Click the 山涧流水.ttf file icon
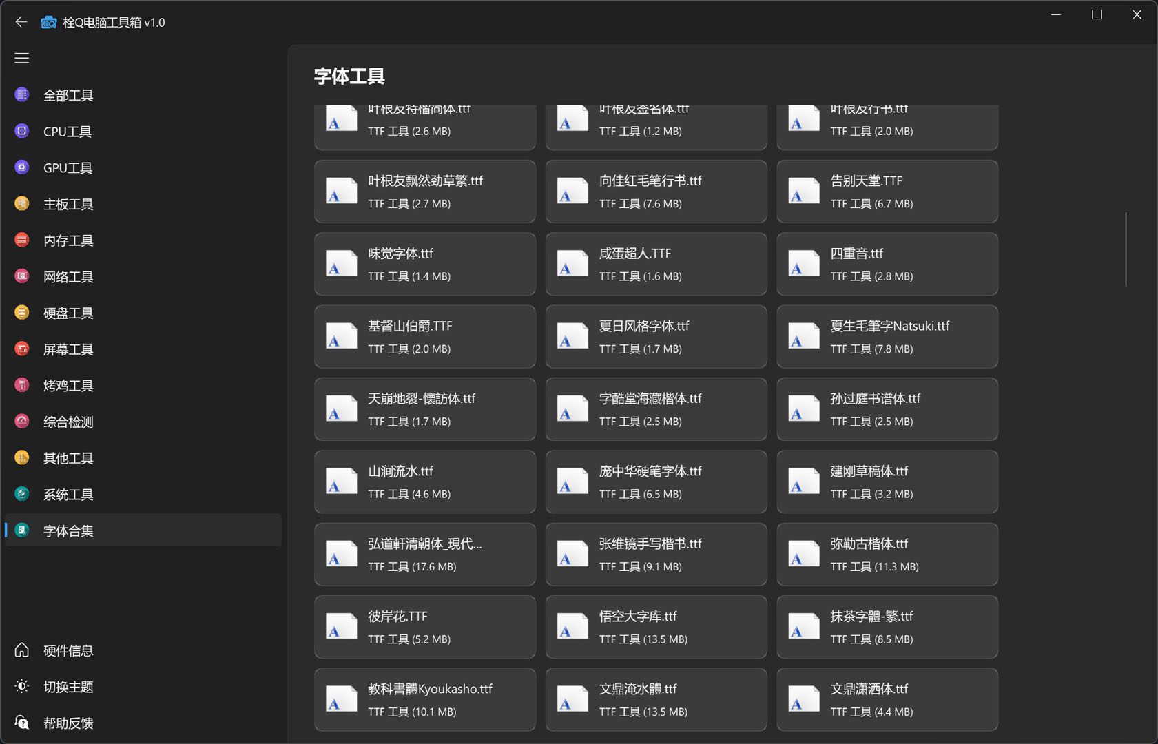 point(341,482)
